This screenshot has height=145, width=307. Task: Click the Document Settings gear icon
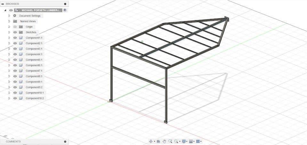[15, 16]
